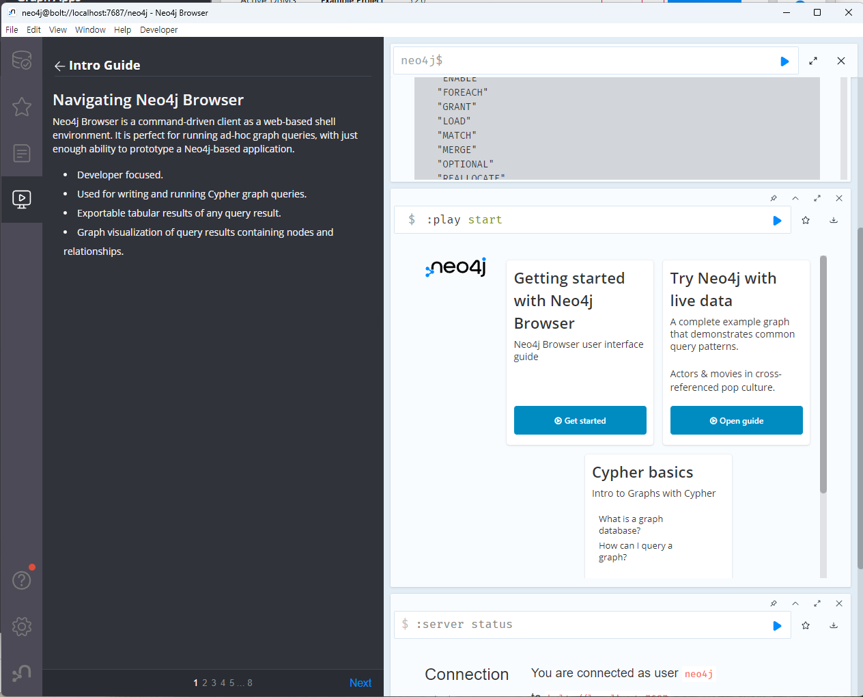Viewport: 863px width, 697px height.
Task: Open the Project Files sidebar icon
Action: click(22, 153)
